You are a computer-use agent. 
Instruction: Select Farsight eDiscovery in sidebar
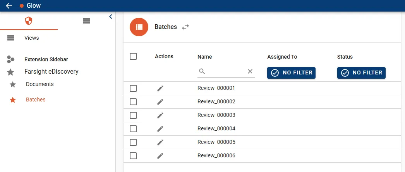click(x=51, y=71)
